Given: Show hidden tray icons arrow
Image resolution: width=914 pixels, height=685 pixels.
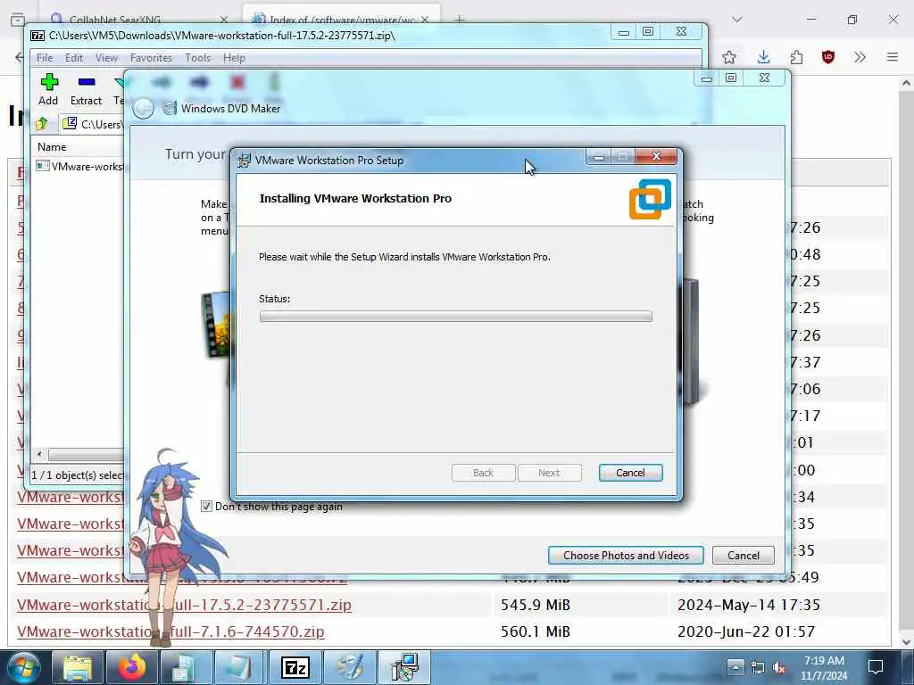Looking at the screenshot, I should point(735,667).
